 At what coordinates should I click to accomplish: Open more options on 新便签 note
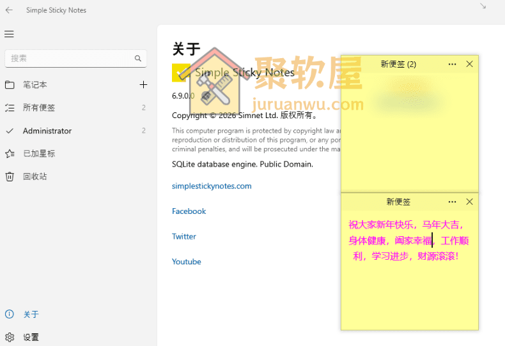click(452, 202)
